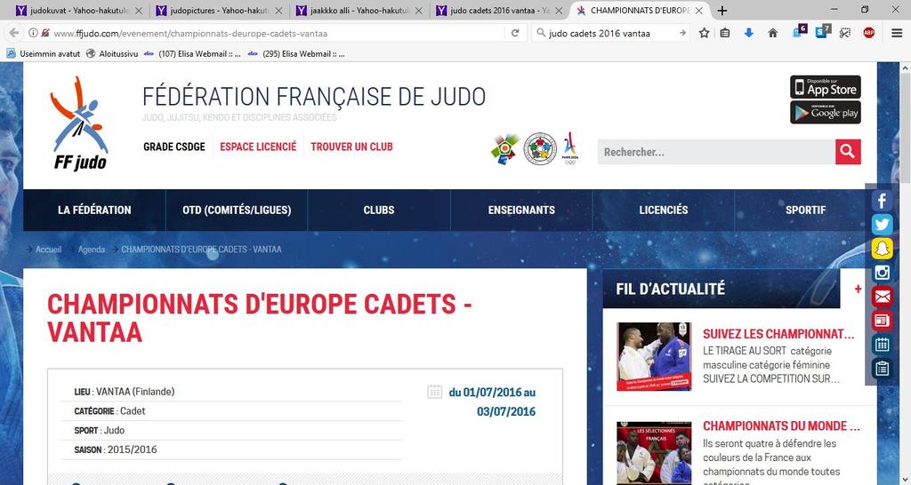Screen dimensions: 911x485
Task: Click the blue calendar sidebar icon
Action: [x=882, y=344]
